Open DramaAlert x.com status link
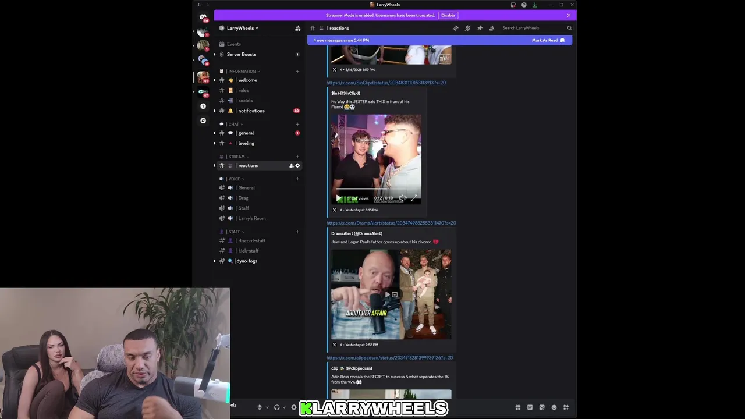This screenshot has width=745, height=419. click(391, 223)
